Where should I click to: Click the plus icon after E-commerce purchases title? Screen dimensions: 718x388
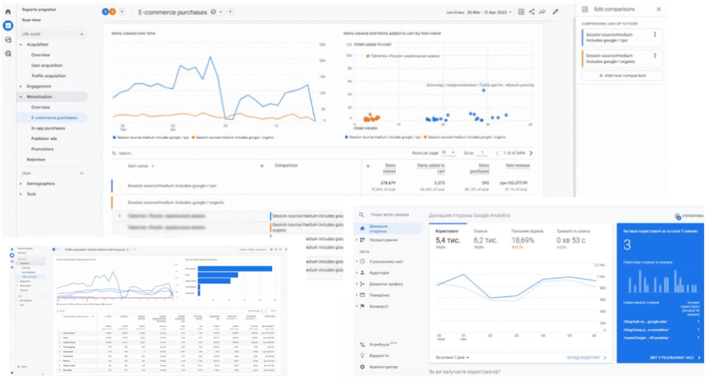pos(230,12)
